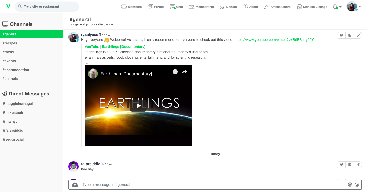Open the profile avatar menu
Screen dimensions: 367x192
(353, 7)
